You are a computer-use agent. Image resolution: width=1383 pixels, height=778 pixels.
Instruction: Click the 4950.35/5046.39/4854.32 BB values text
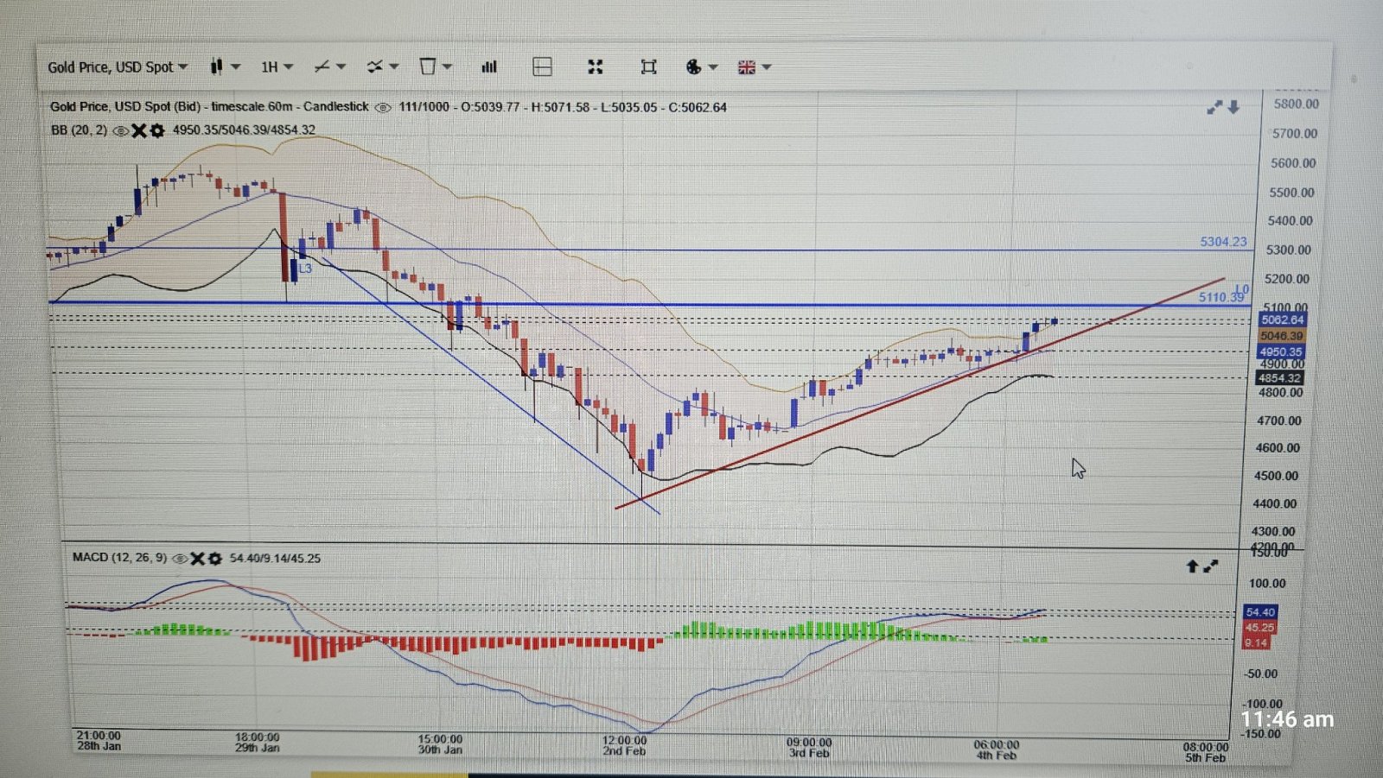pos(244,130)
